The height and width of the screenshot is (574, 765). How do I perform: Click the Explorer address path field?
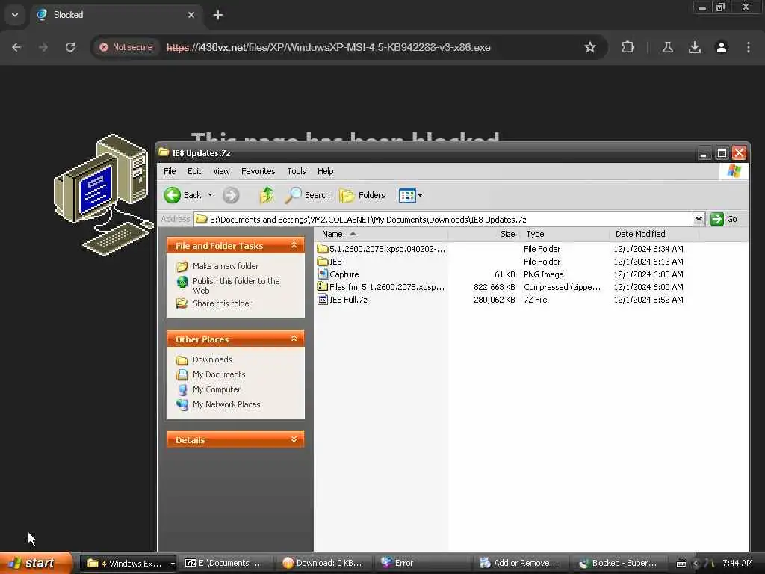click(443, 220)
